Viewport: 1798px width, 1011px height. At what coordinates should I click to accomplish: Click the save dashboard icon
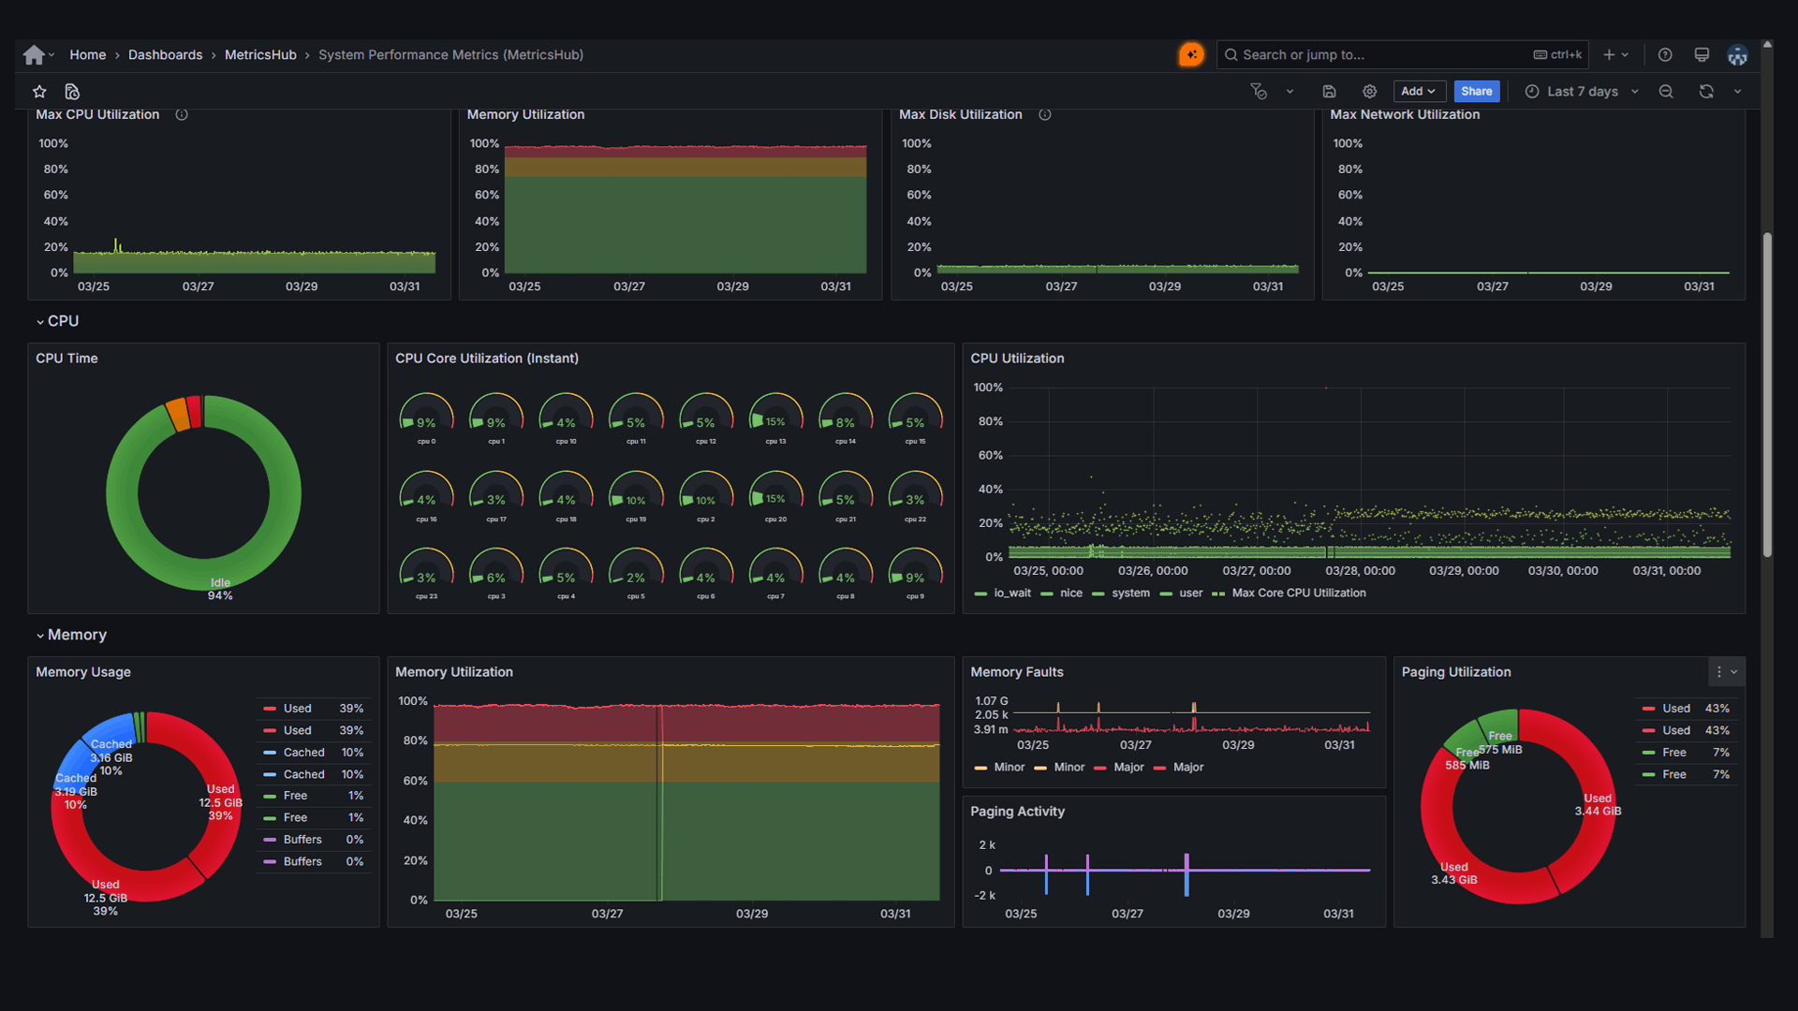point(1329,92)
